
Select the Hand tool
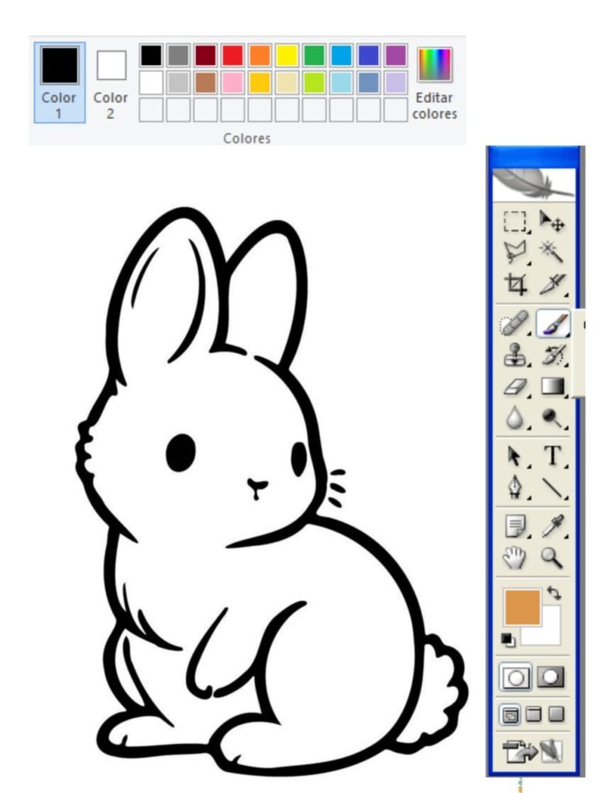[514, 558]
